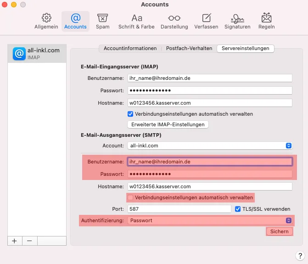
Task: Open the Verfassen preferences pane
Action: (206, 21)
